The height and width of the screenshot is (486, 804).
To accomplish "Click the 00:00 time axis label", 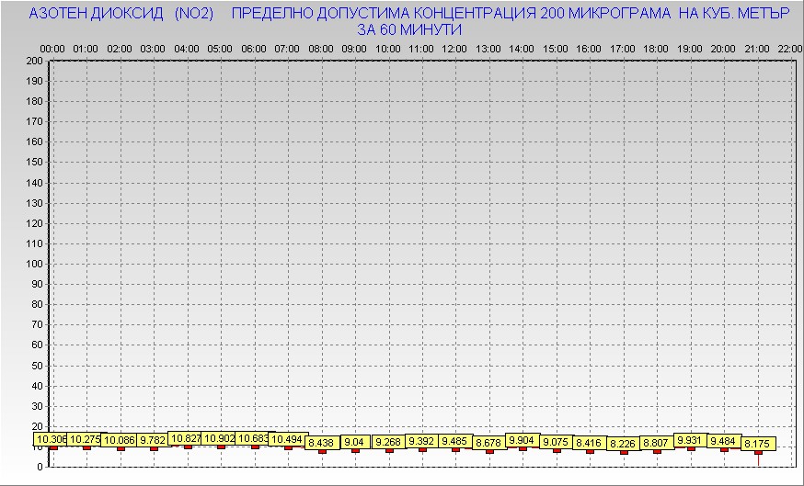I will (x=52, y=48).
